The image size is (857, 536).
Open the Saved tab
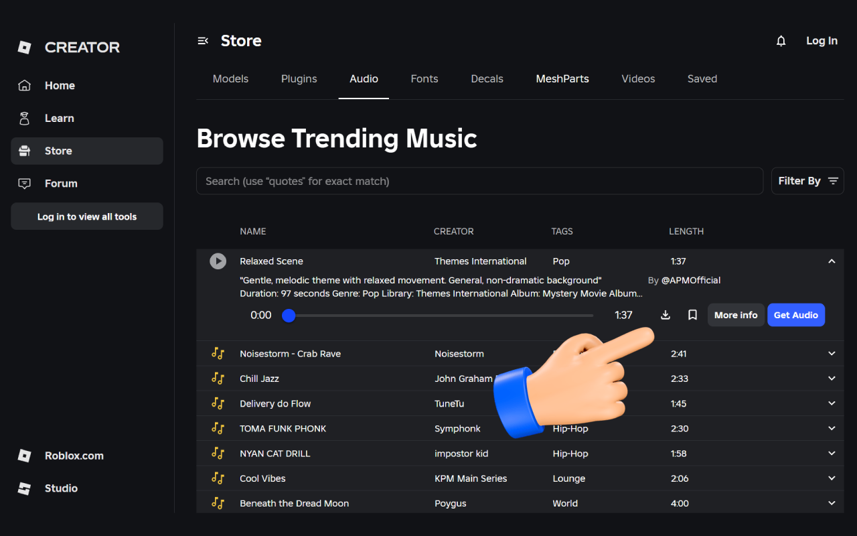(x=702, y=79)
